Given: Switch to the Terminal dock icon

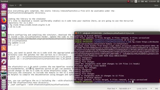Looking at the screenshot, I should (4, 77).
